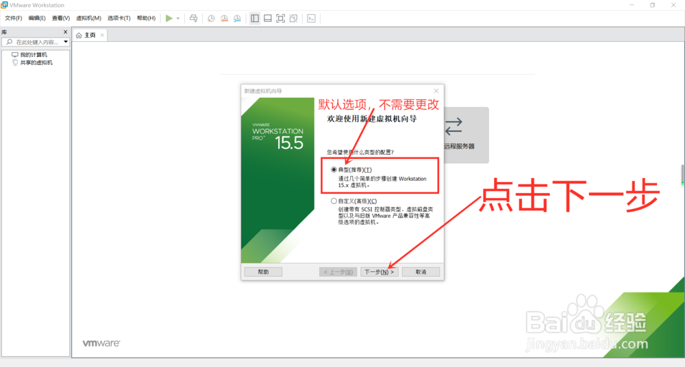The height and width of the screenshot is (367, 685).
Task: Toggle the thumbnail bar view icon
Action: tap(268, 18)
